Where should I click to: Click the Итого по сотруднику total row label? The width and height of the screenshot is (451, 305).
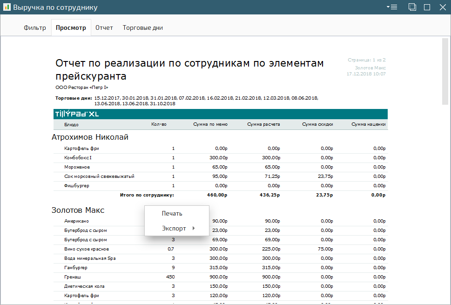click(x=147, y=195)
